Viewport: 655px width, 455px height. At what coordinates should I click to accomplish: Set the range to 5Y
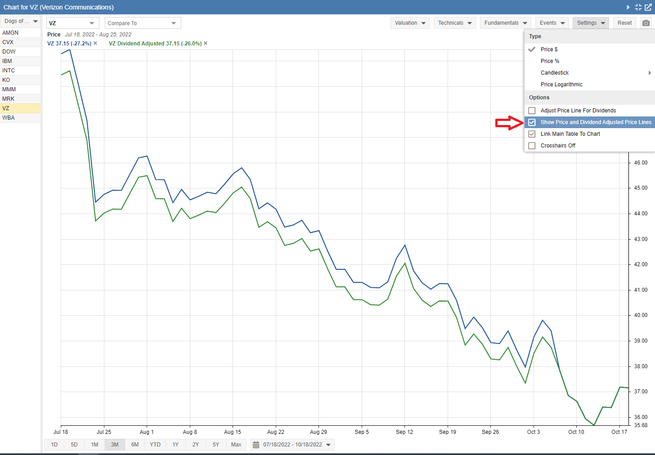click(216, 445)
